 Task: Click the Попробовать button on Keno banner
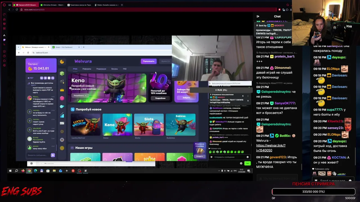80,95
